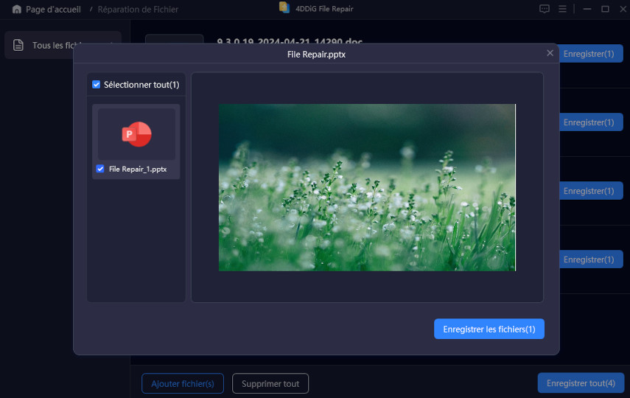The image size is (630, 398).
Task: Click the File Repair.pptx dialog title
Action: tap(316, 55)
